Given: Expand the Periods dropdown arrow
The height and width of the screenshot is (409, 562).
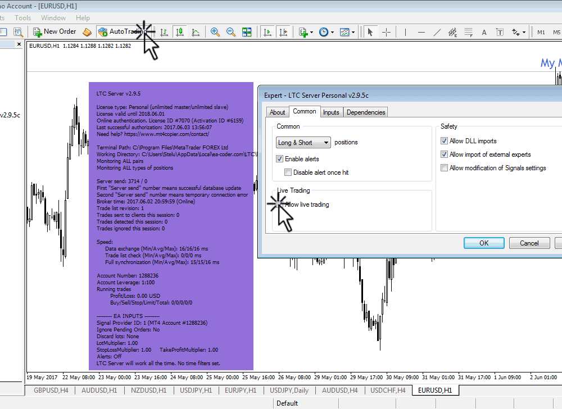Looking at the screenshot, I should (x=332, y=32).
